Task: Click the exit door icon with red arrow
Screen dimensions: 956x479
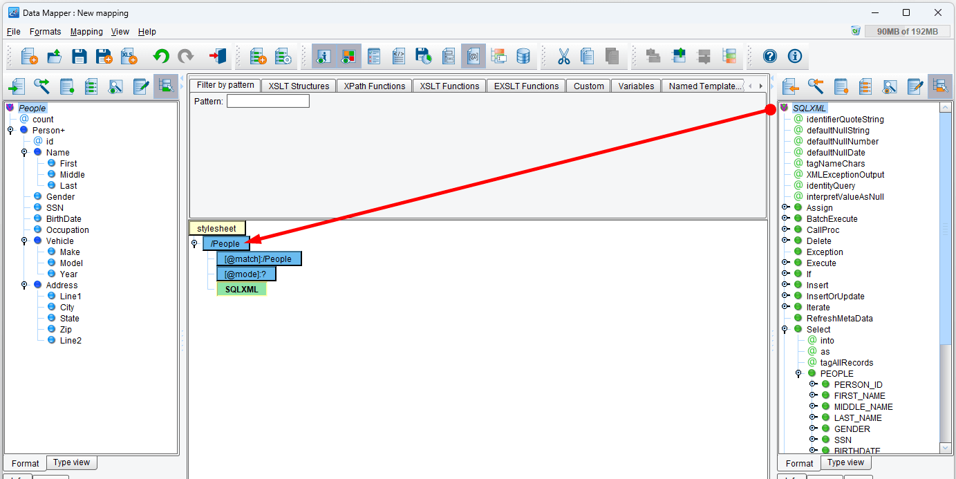Action: (217, 57)
